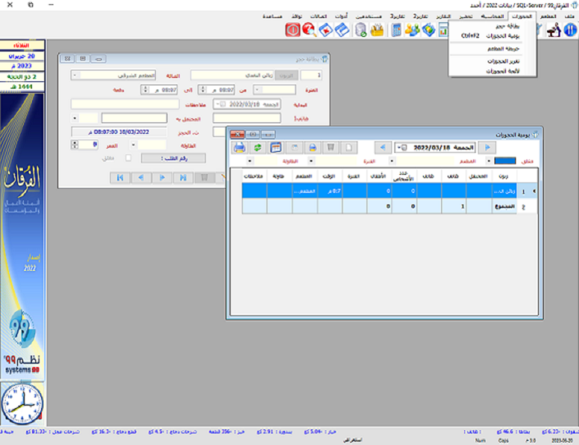Viewport: 579px width, 445px height.
Task: Click the printer icon in the reservations diary toolbar
Action: click(240, 147)
